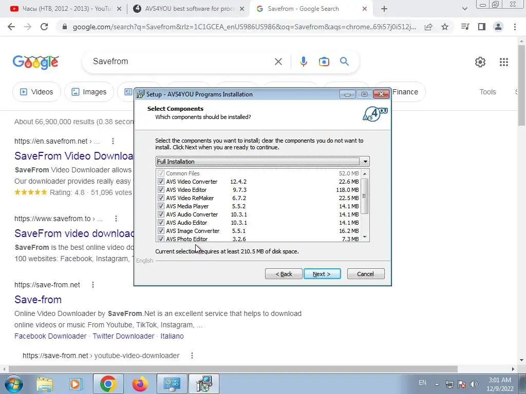Screen dimensions: 526x394
Task: Open the SaveFrom Video Downloader result
Action: (x=74, y=156)
